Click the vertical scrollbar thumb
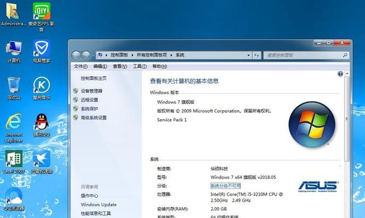 click(x=346, y=119)
